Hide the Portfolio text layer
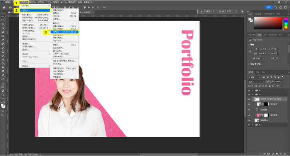290x156 pixels. click(249, 110)
